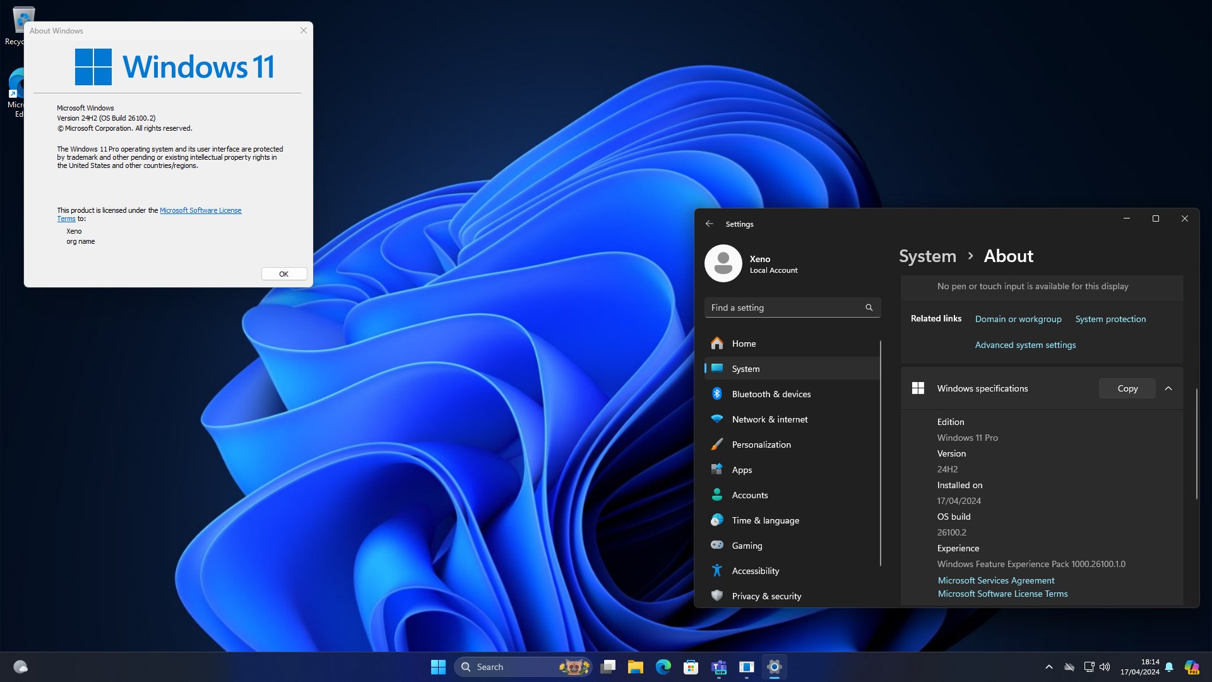The width and height of the screenshot is (1212, 682).
Task: Open File Explorer from the taskbar
Action: pos(635,667)
